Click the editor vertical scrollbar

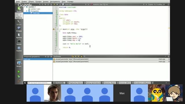point(169,30)
